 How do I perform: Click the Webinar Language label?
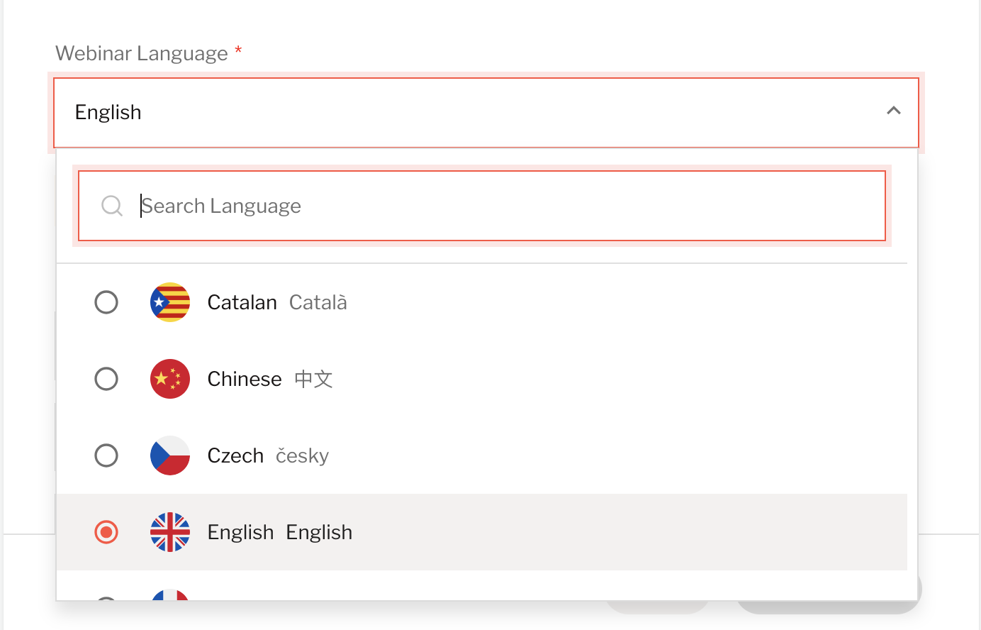[142, 53]
